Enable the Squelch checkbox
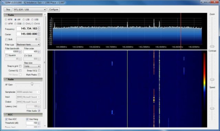This screenshot has width=220, height=131. pyautogui.click(x=7, y=56)
